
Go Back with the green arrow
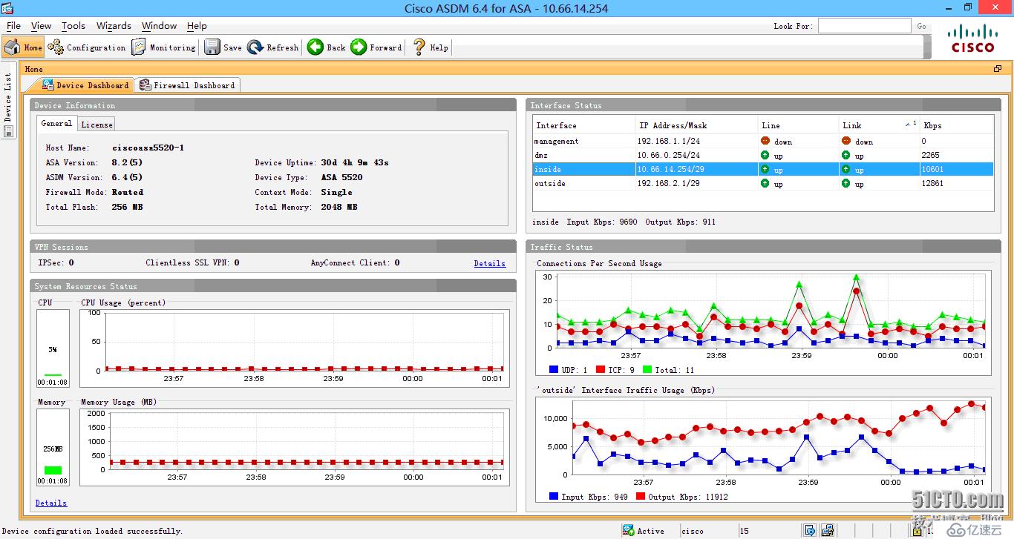pyautogui.click(x=327, y=47)
